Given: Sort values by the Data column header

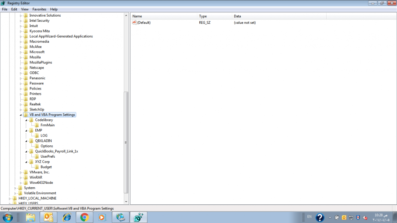Looking at the screenshot, I should click(279, 16).
